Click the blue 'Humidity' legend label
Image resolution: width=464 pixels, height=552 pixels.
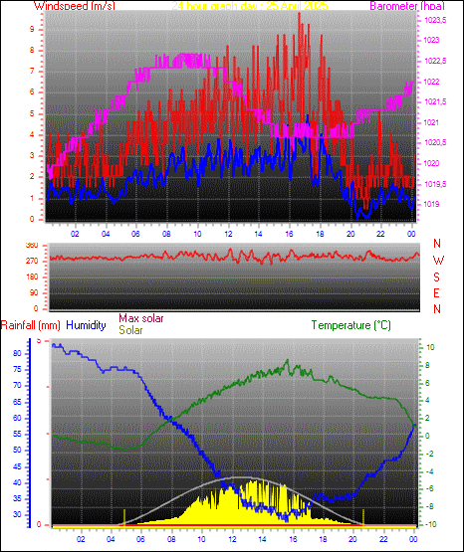(x=86, y=325)
